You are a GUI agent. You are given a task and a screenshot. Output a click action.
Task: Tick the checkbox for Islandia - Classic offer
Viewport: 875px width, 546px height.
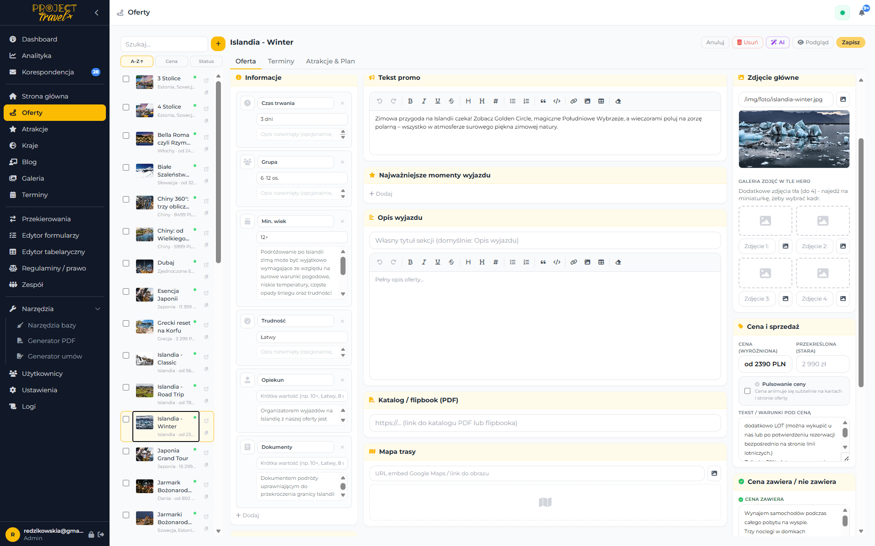[x=126, y=355]
